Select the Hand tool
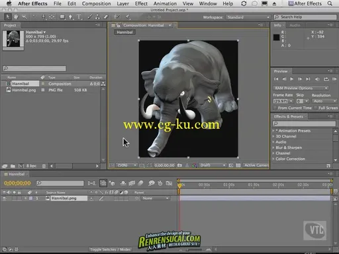Screen dimensions: 339x254 [x=16, y=17]
